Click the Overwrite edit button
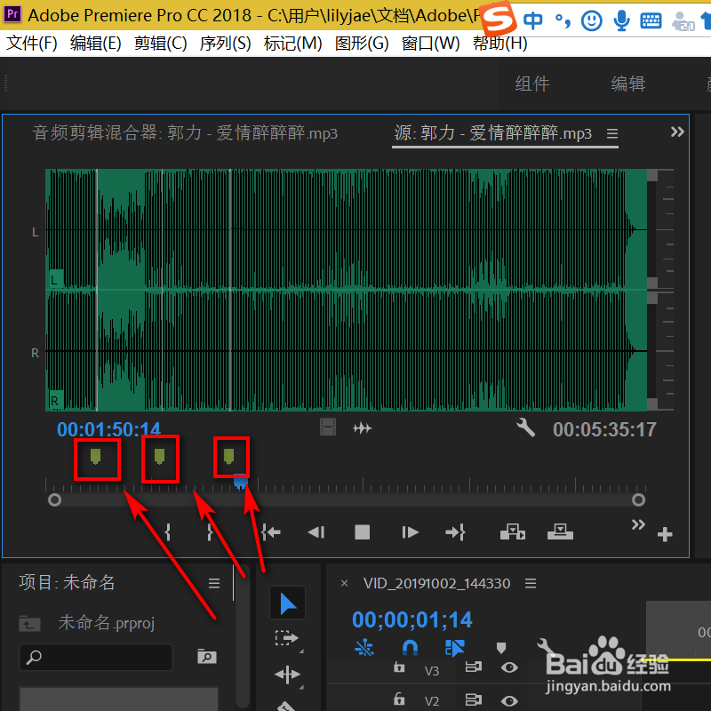 (x=560, y=531)
